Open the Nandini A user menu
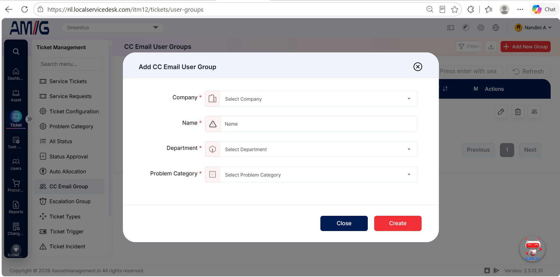This screenshot has width=560, height=277. 533,28
